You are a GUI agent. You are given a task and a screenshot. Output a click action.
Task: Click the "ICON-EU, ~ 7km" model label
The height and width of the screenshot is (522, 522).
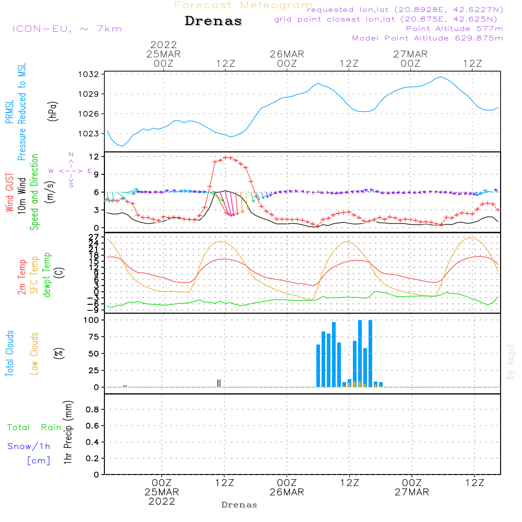[67, 29]
